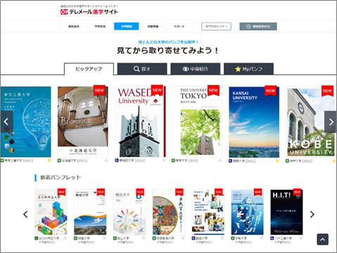Show previous pickup pamphlets with left arrow
337x253 pixels.
pyautogui.click(x=6, y=122)
